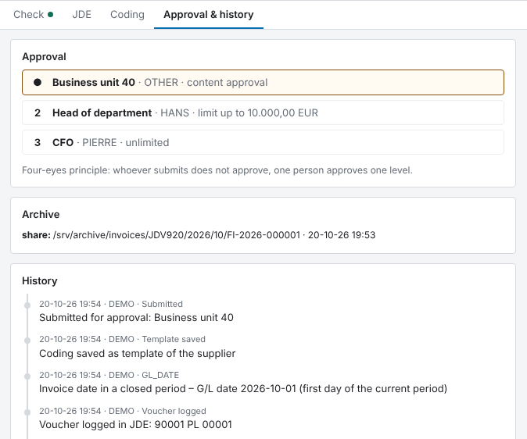Click the 'unlimited' limit text

(147, 142)
